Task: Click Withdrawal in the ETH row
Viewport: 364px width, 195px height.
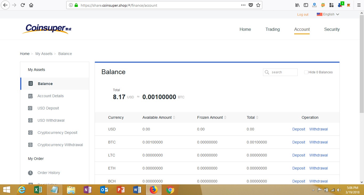Action: [318, 168]
